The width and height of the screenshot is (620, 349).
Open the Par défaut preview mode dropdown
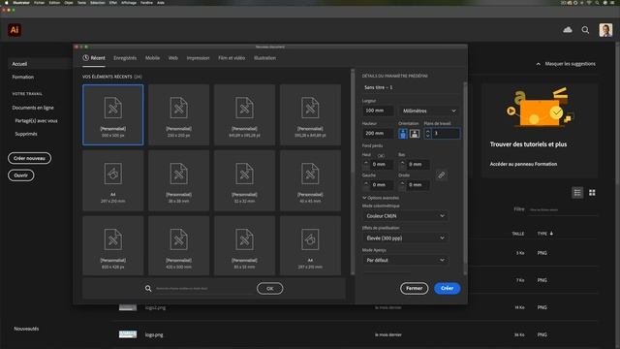[405, 261]
